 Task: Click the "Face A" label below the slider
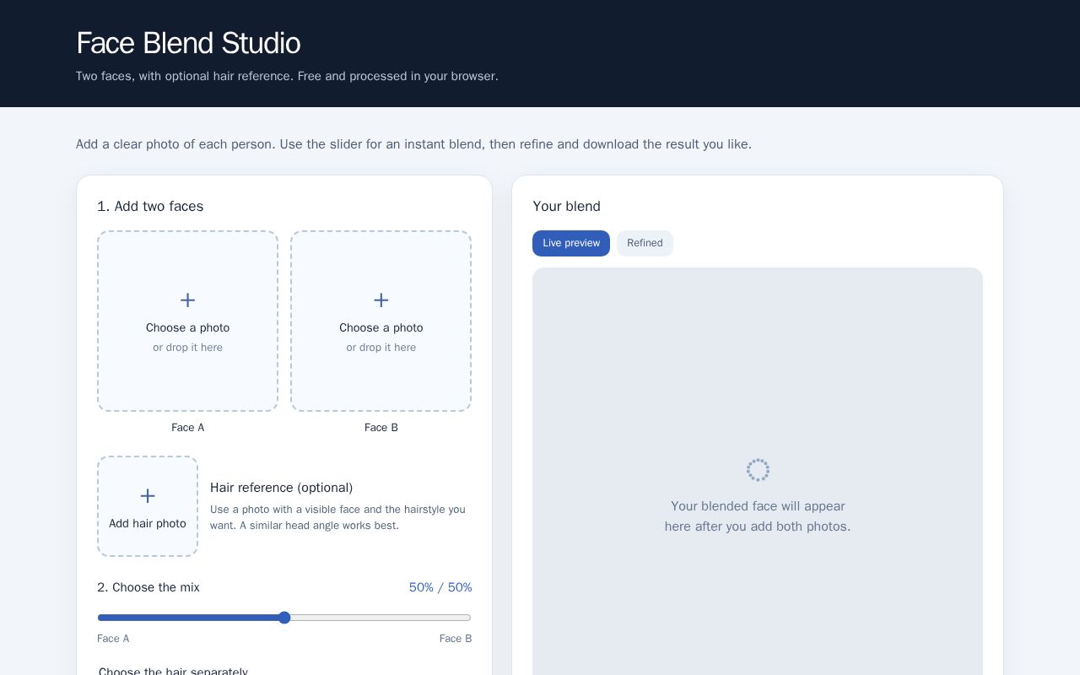(x=113, y=639)
